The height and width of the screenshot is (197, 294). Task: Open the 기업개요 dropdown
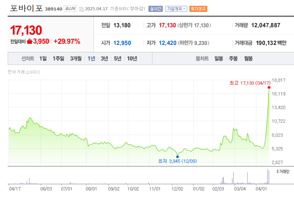coord(176,9)
